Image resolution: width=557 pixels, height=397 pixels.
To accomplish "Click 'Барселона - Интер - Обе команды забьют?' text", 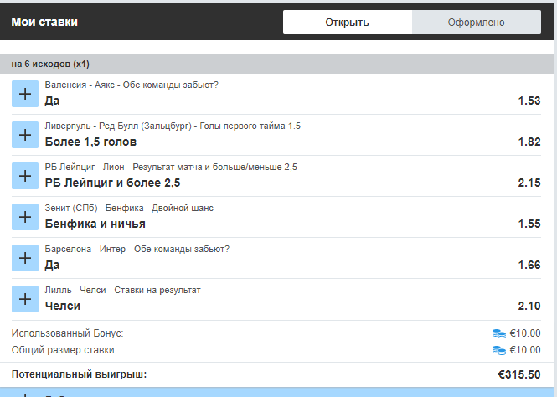I will tap(137, 249).
